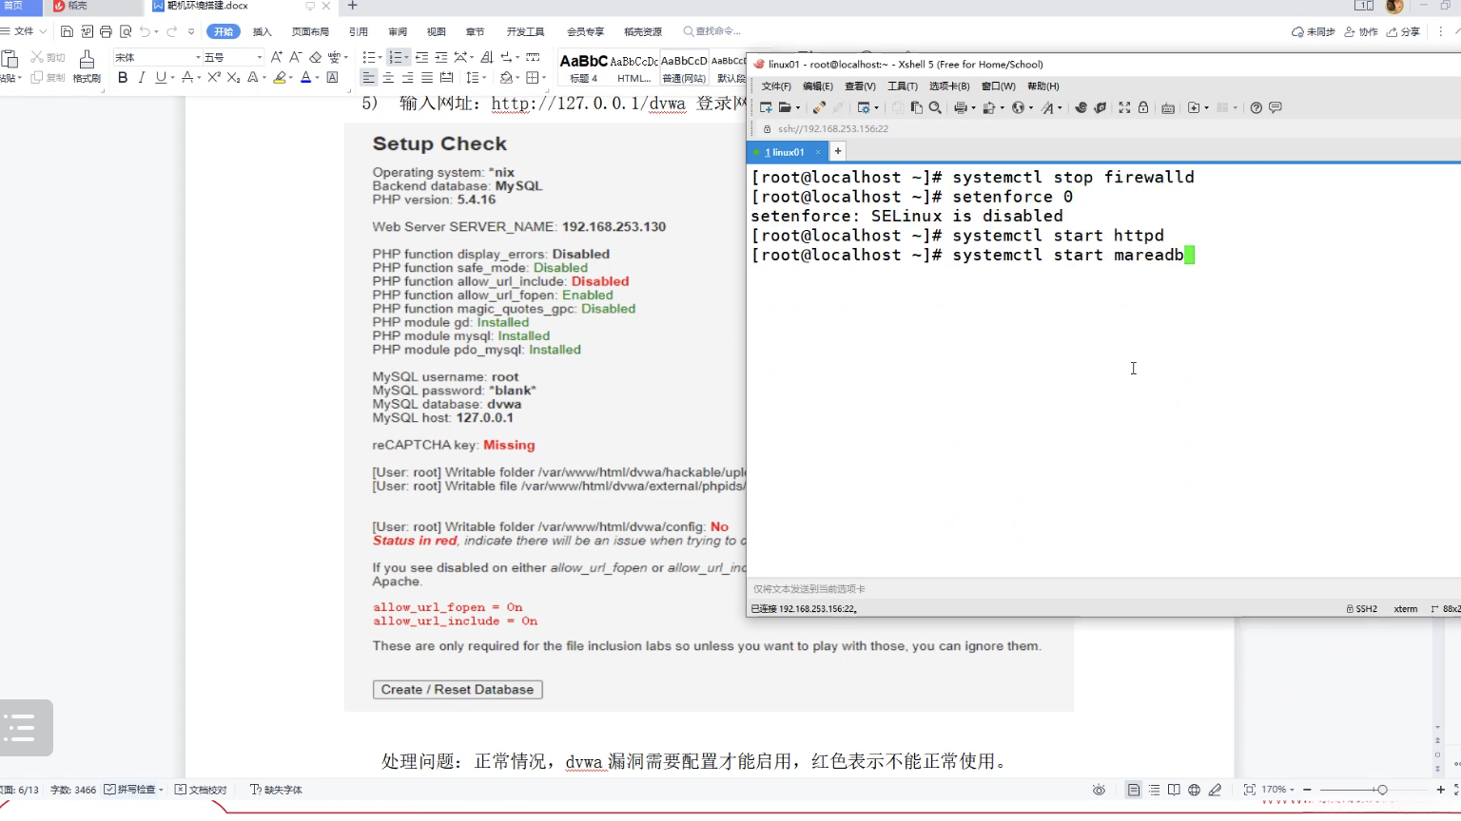Apply the font color

tap(305, 78)
